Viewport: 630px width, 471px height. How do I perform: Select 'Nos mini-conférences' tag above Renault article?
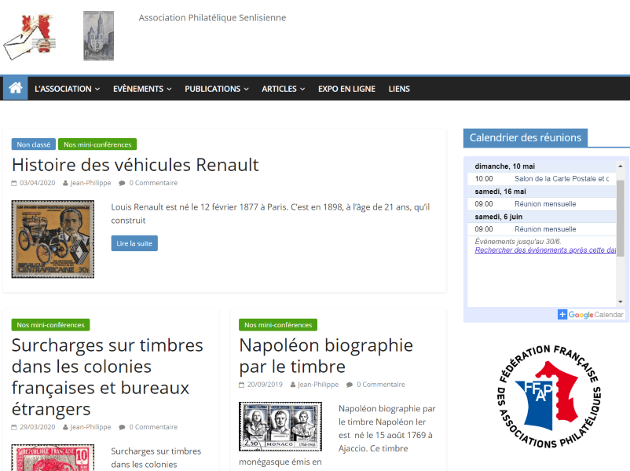pos(97,144)
